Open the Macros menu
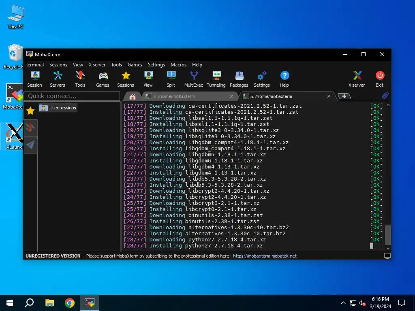415x311 pixels. pyautogui.click(x=178, y=65)
